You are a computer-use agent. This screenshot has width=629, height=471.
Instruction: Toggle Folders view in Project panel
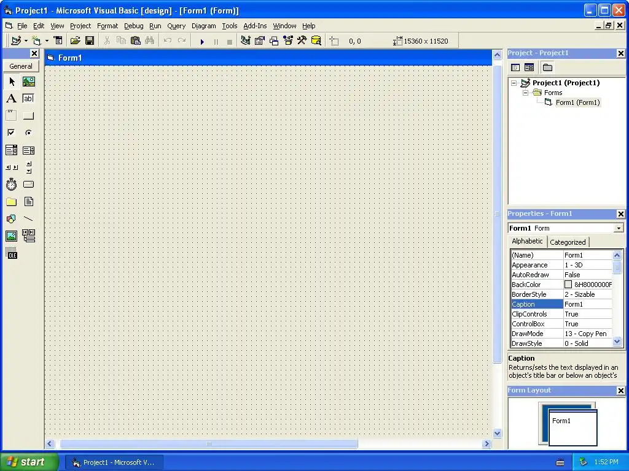[547, 67]
